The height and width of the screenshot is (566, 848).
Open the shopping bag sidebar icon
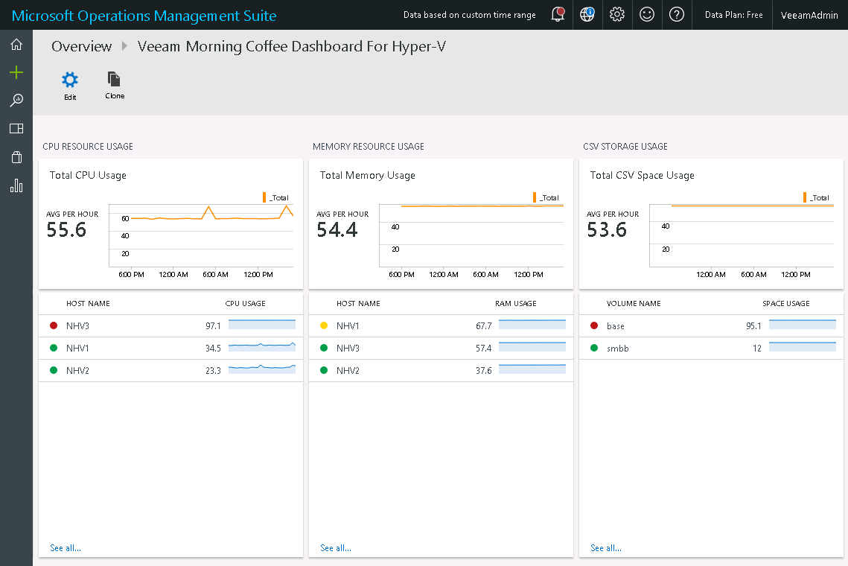click(x=16, y=157)
